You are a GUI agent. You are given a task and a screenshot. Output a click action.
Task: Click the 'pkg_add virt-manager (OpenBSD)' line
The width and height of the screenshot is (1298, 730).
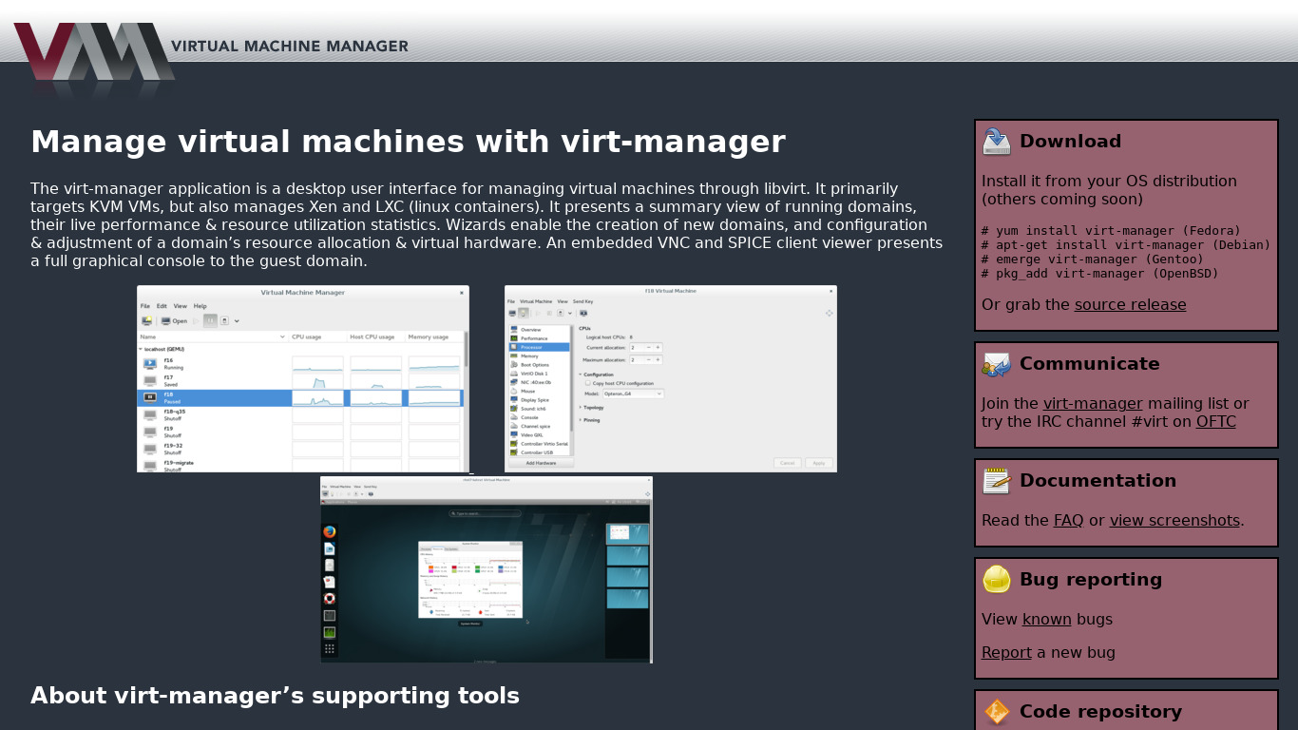[x=1099, y=274]
